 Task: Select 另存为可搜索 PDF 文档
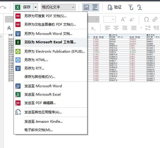(x=51, y=16)
